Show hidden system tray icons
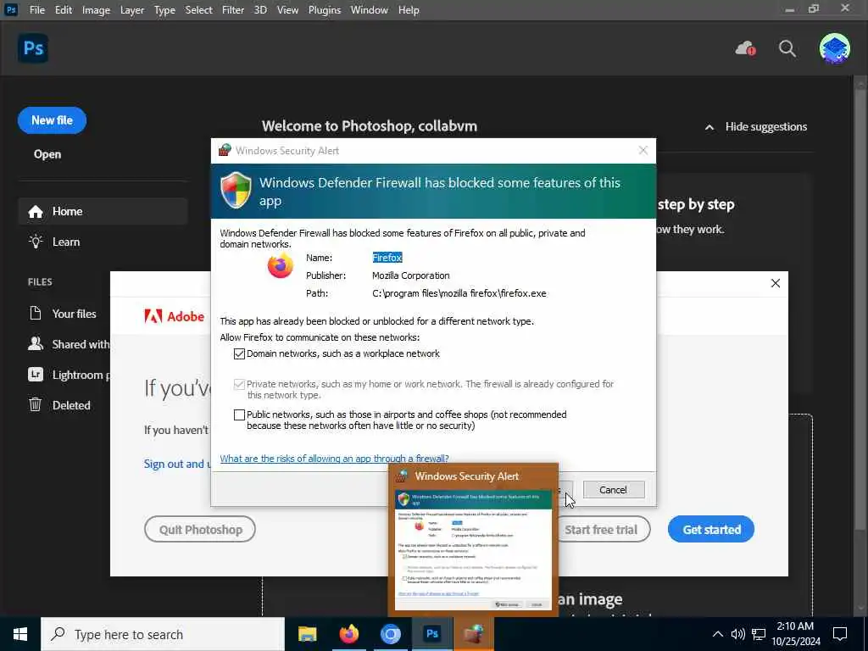The height and width of the screenshot is (651, 868). pyautogui.click(x=717, y=634)
